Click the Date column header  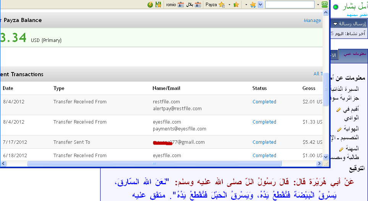pyautogui.click(x=8, y=88)
